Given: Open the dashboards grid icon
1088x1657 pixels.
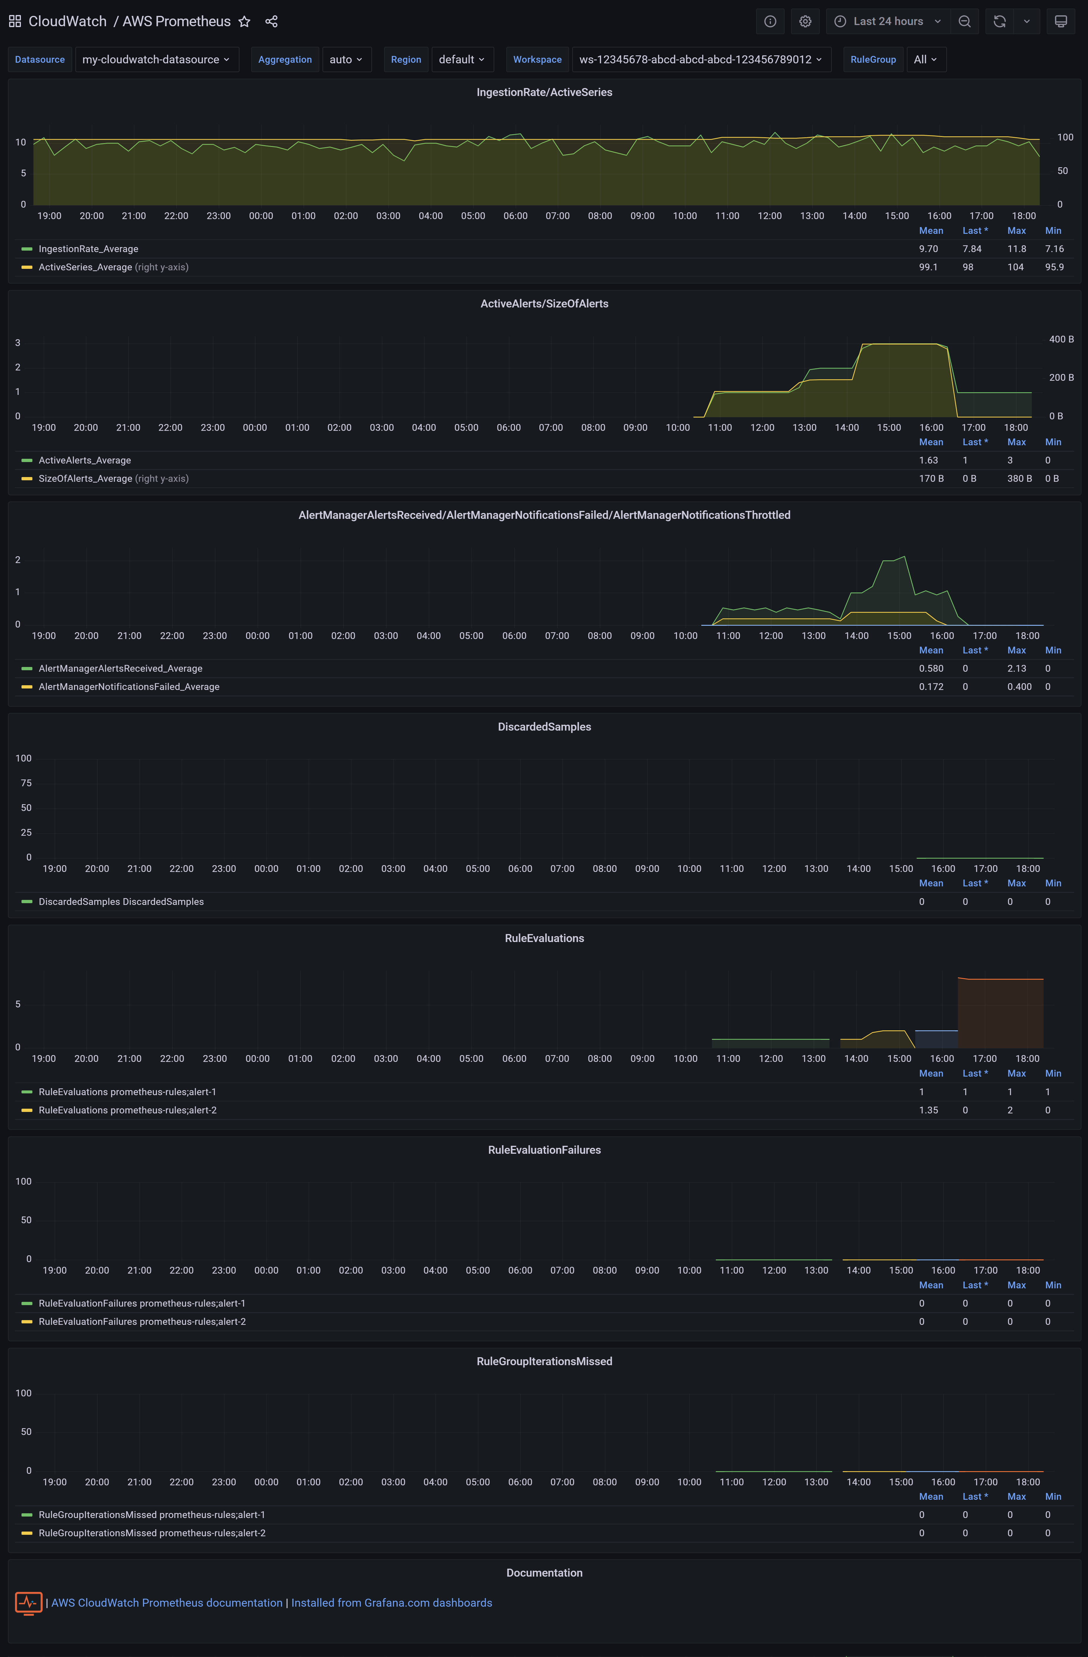Looking at the screenshot, I should 15,21.
